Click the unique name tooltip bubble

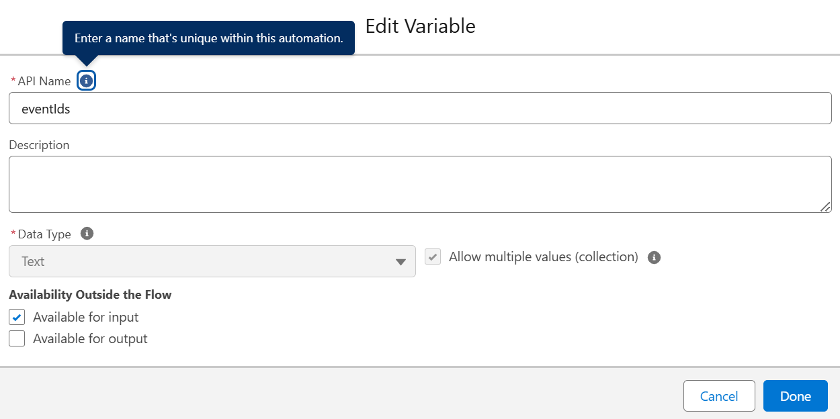tap(208, 38)
